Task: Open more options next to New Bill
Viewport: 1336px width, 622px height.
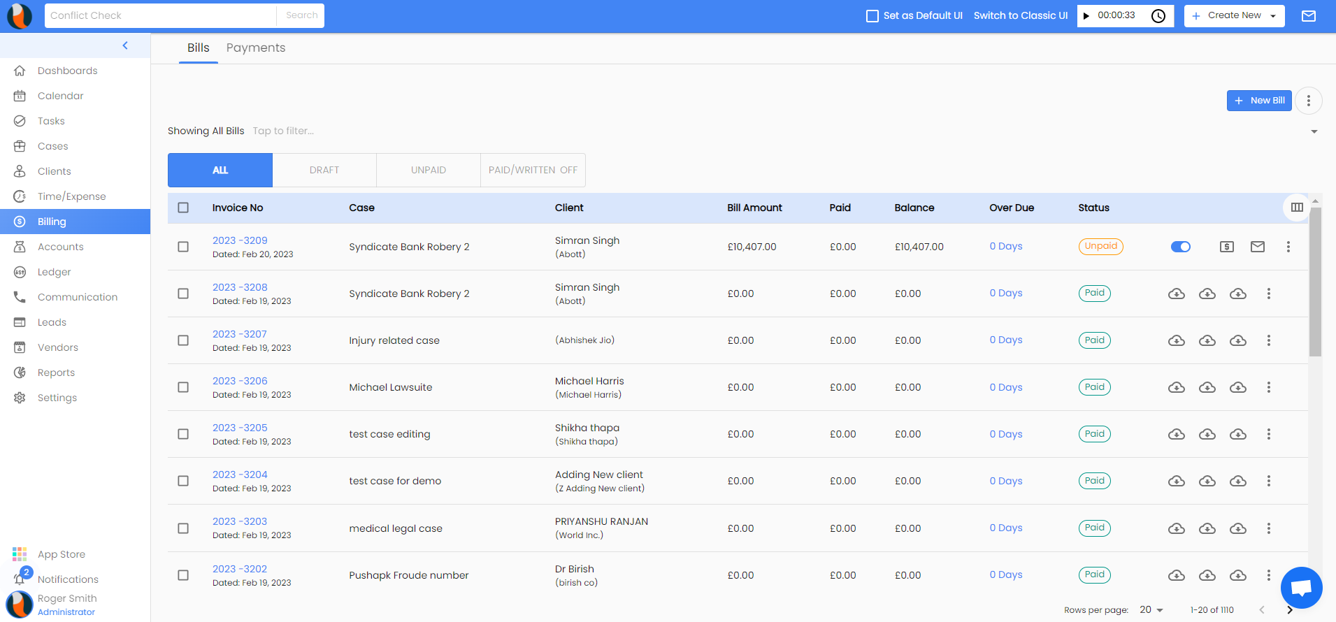Action: [x=1308, y=101]
